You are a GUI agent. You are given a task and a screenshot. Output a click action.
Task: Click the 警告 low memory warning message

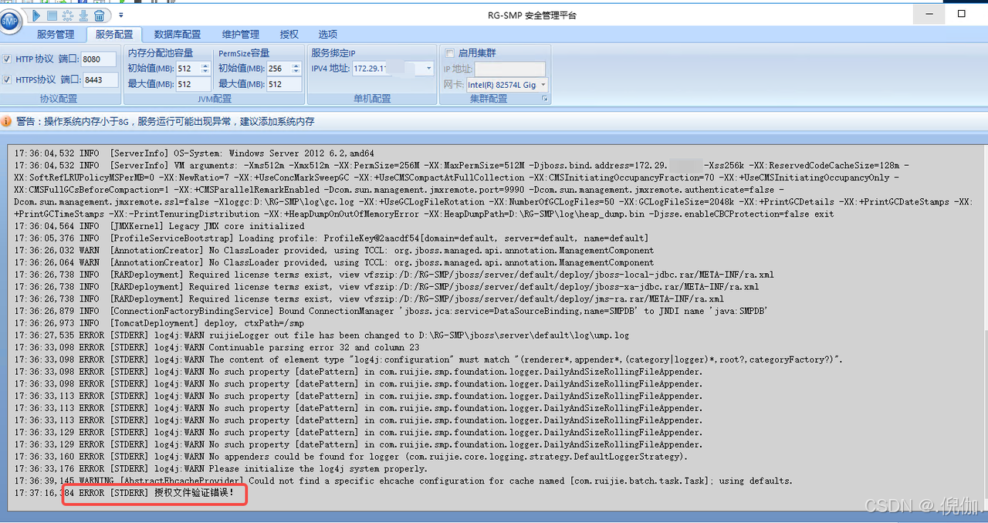point(165,122)
